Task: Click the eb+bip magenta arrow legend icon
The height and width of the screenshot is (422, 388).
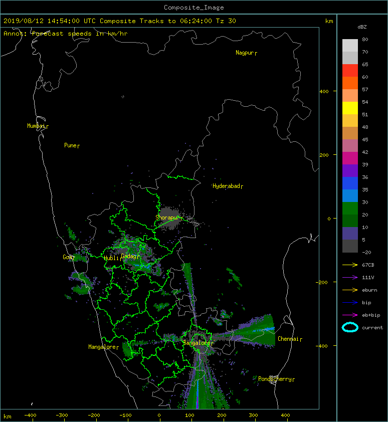Action: point(350,315)
